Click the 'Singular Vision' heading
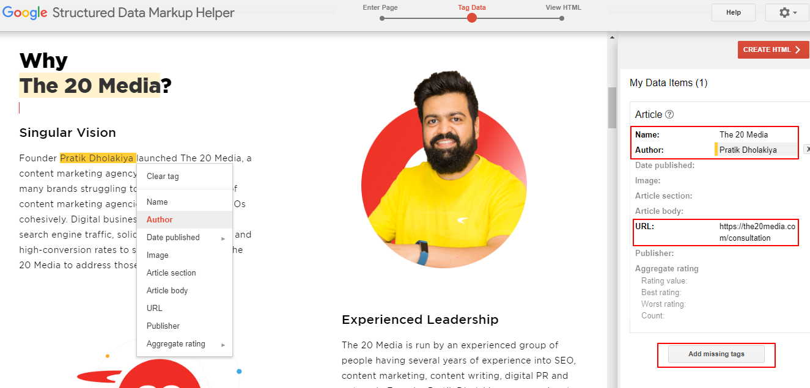This screenshot has height=388, width=810. point(68,133)
